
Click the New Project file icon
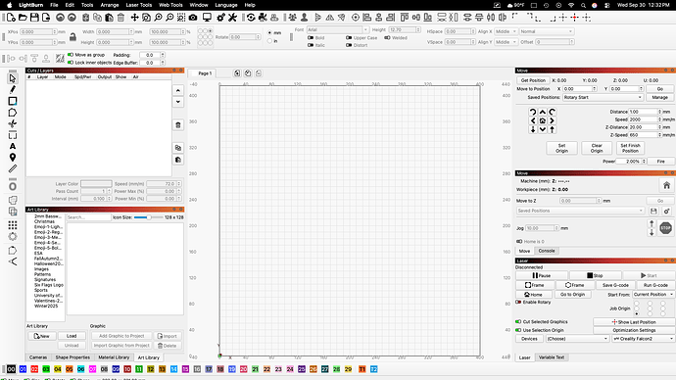tap(11, 18)
